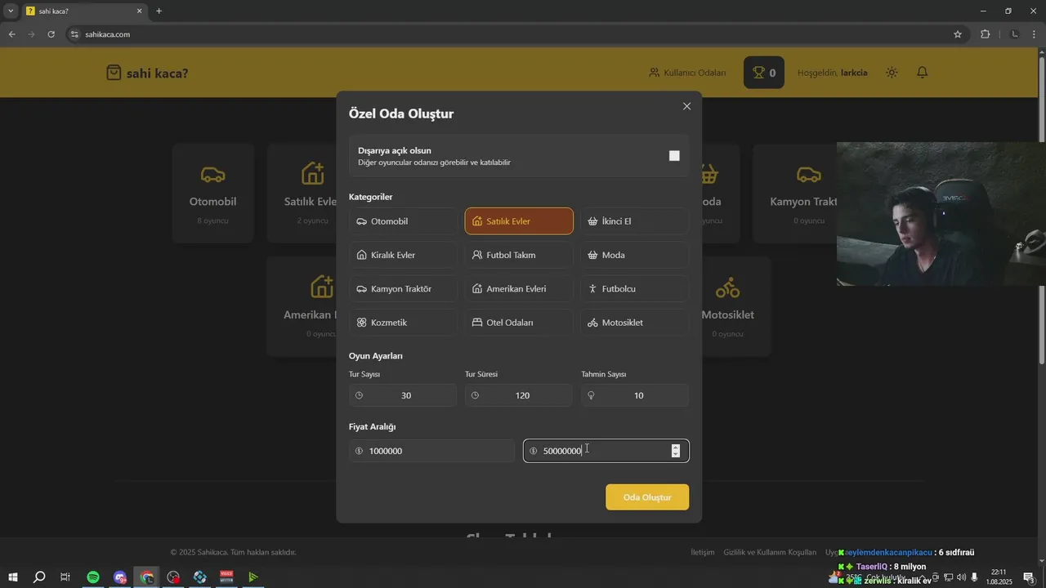Select the İkinci El category
This screenshot has height=588, width=1046.
(635, 221)
